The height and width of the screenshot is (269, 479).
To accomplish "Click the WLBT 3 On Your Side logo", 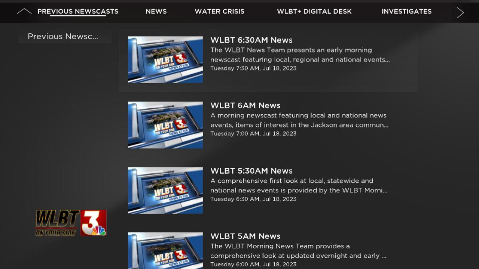I will point(71,223).
